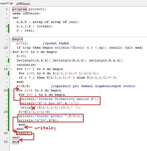Image resolution: width=147 pixels, height=151 pixels.
Task: Collapse the fold marker at line 20
Action: (x=11, y=90)
